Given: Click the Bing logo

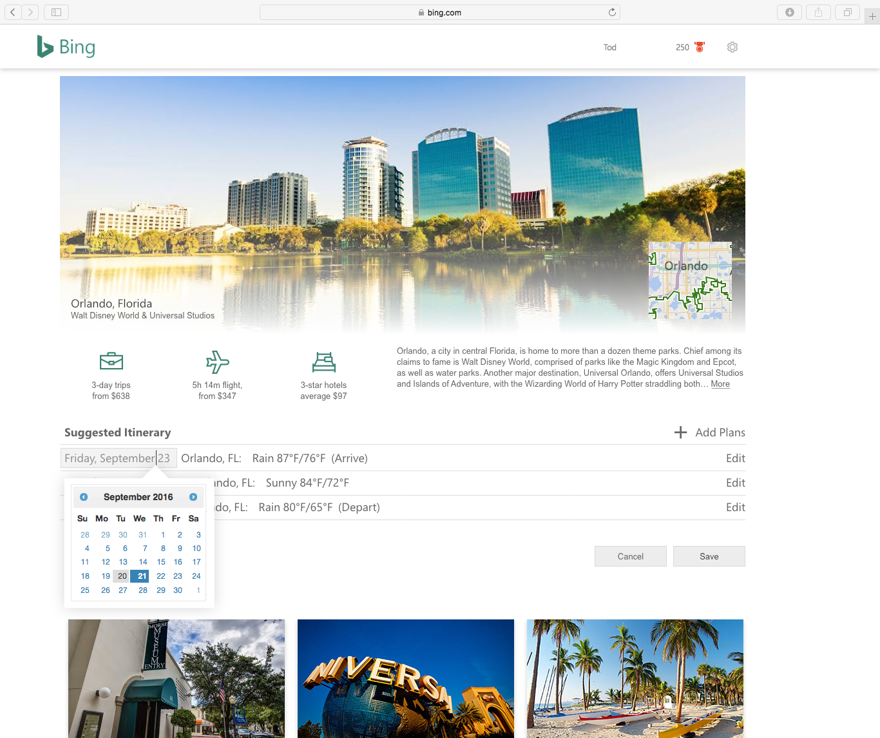Looking at the screenshot, I should click(66, 47).
